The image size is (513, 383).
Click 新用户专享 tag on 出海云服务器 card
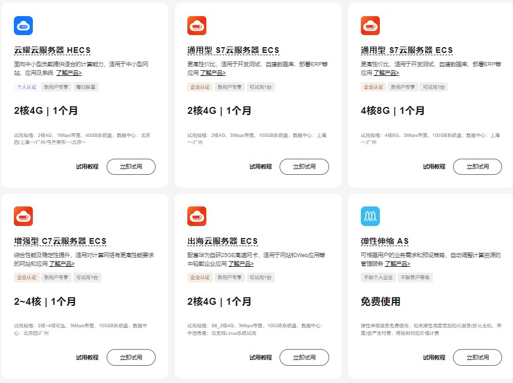(229, 277)
